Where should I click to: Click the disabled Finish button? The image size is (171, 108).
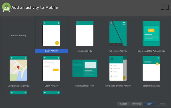pyautogui.click(x=163, y=104)
